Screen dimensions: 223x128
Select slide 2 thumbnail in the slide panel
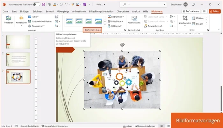click(18, 59)
